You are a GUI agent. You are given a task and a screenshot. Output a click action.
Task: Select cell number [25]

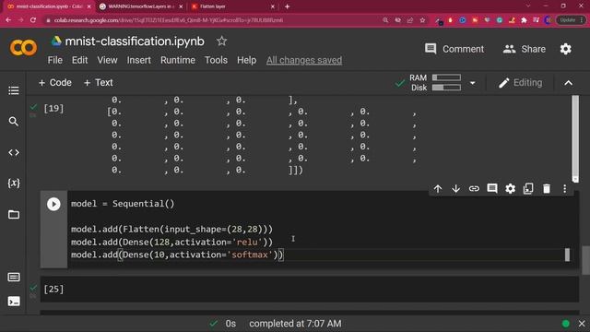coord(53,289)
